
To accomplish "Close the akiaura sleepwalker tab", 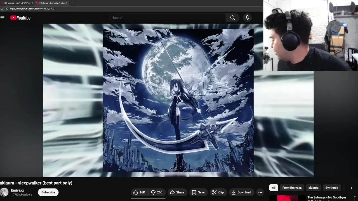I will point(67,3).
